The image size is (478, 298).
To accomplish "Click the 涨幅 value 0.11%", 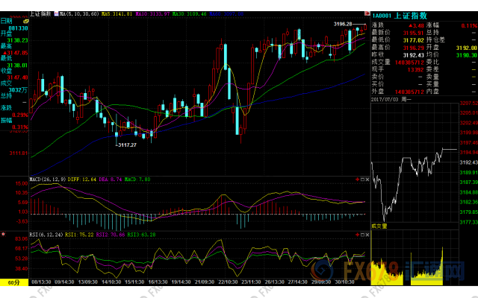I will [470, 25].
